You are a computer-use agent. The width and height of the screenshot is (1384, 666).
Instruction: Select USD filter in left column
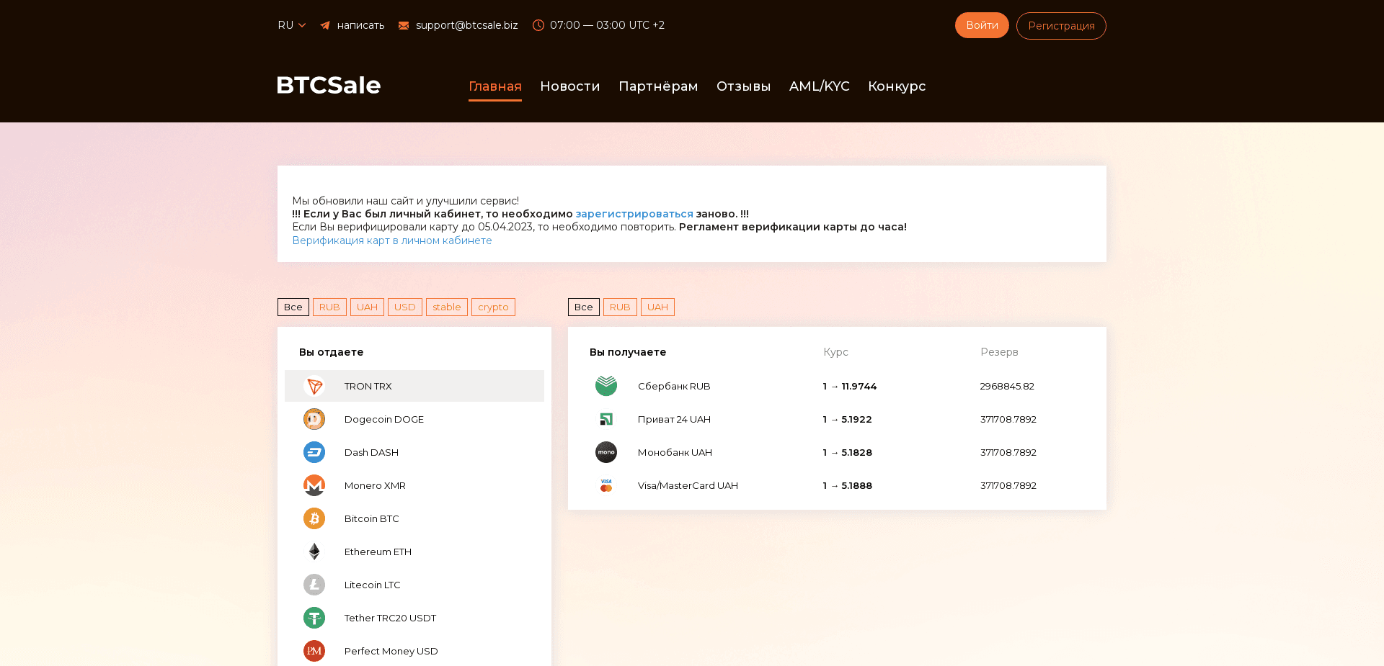pyautogui.click(x=404, y=307)
